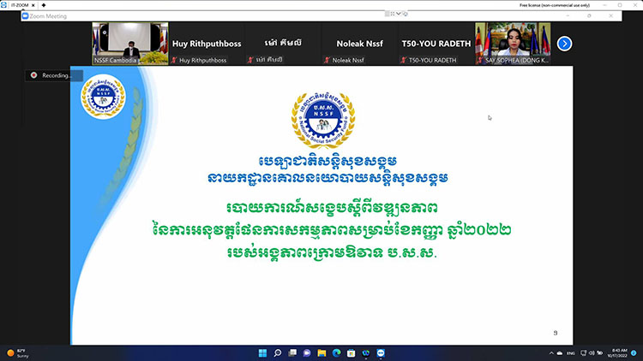Viewport: 643px width, 361px height.
Task: Close the IT-ZOOM session tab
Action: point(33,5)
